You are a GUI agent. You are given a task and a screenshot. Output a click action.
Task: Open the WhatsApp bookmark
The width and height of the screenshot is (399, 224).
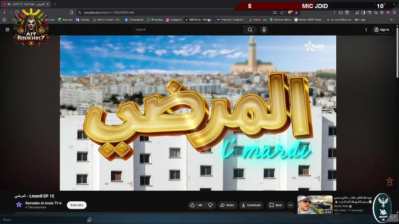point(155,20)
